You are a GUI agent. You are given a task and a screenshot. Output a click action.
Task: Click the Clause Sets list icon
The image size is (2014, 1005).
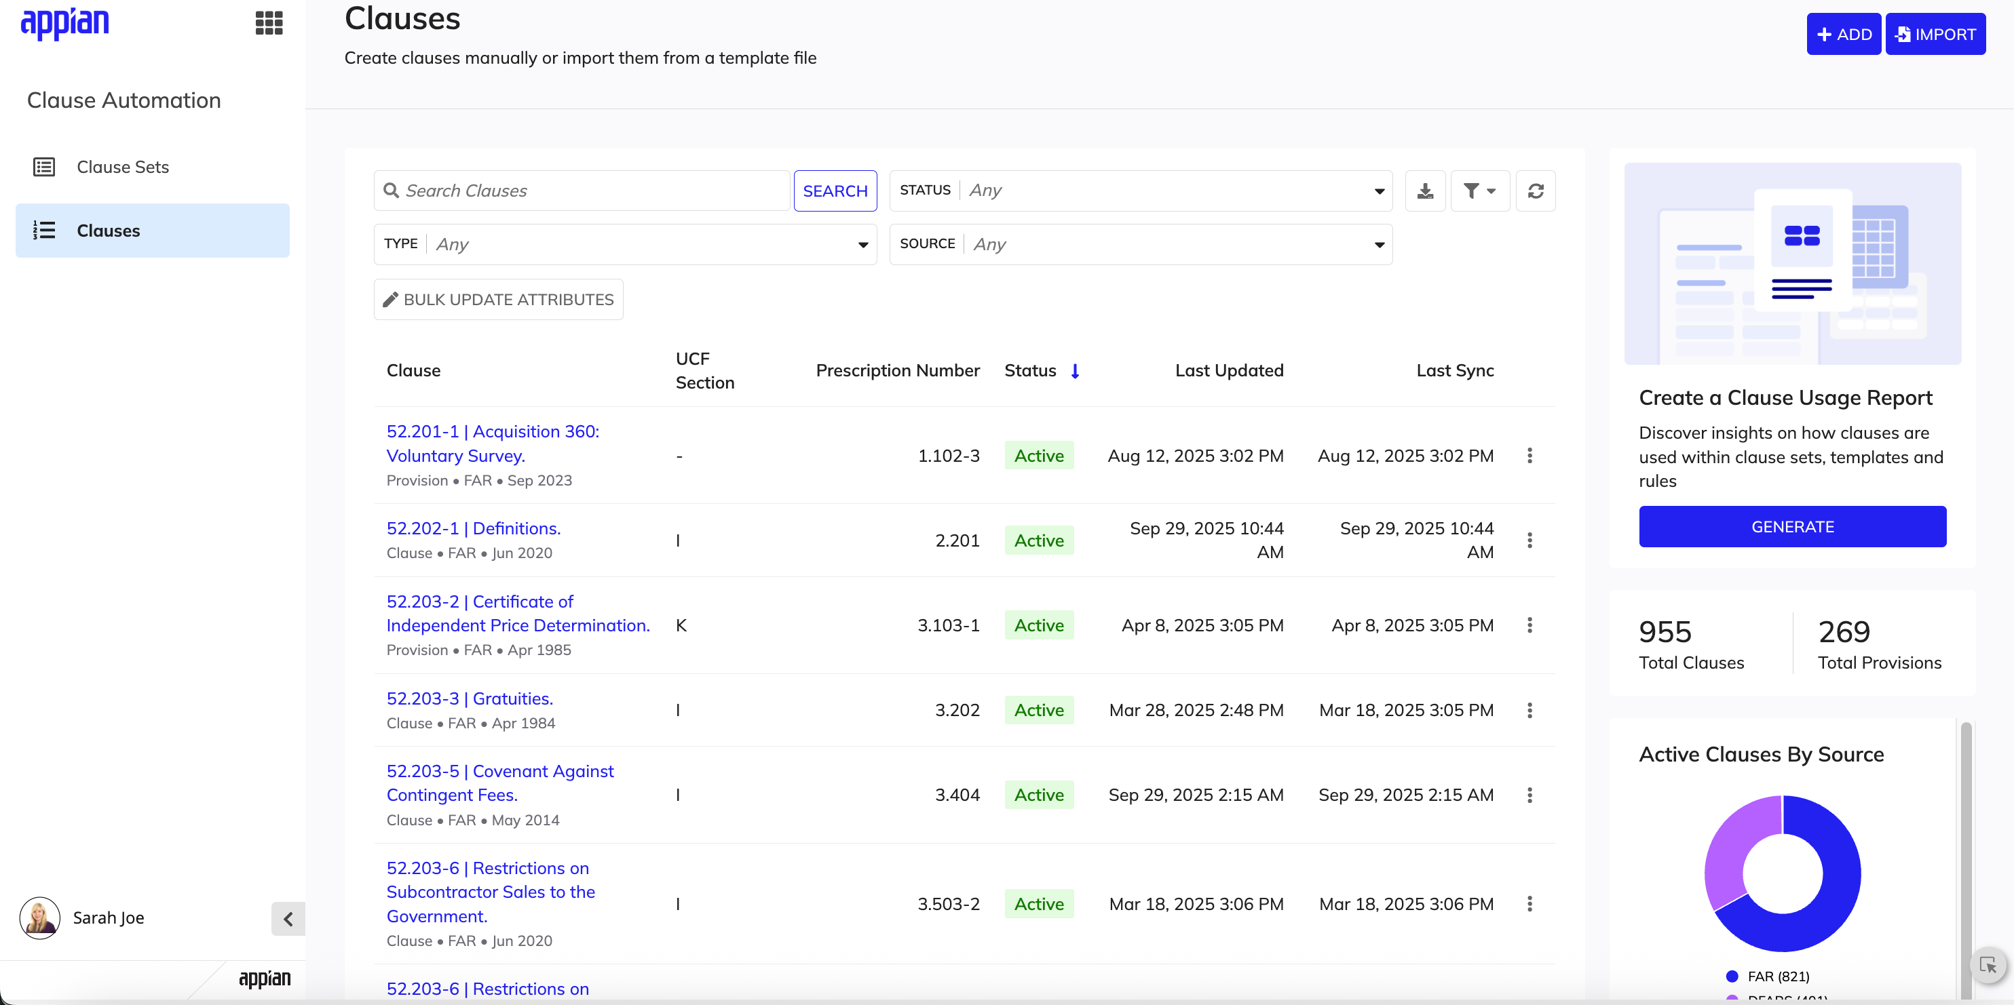(44, 166)
